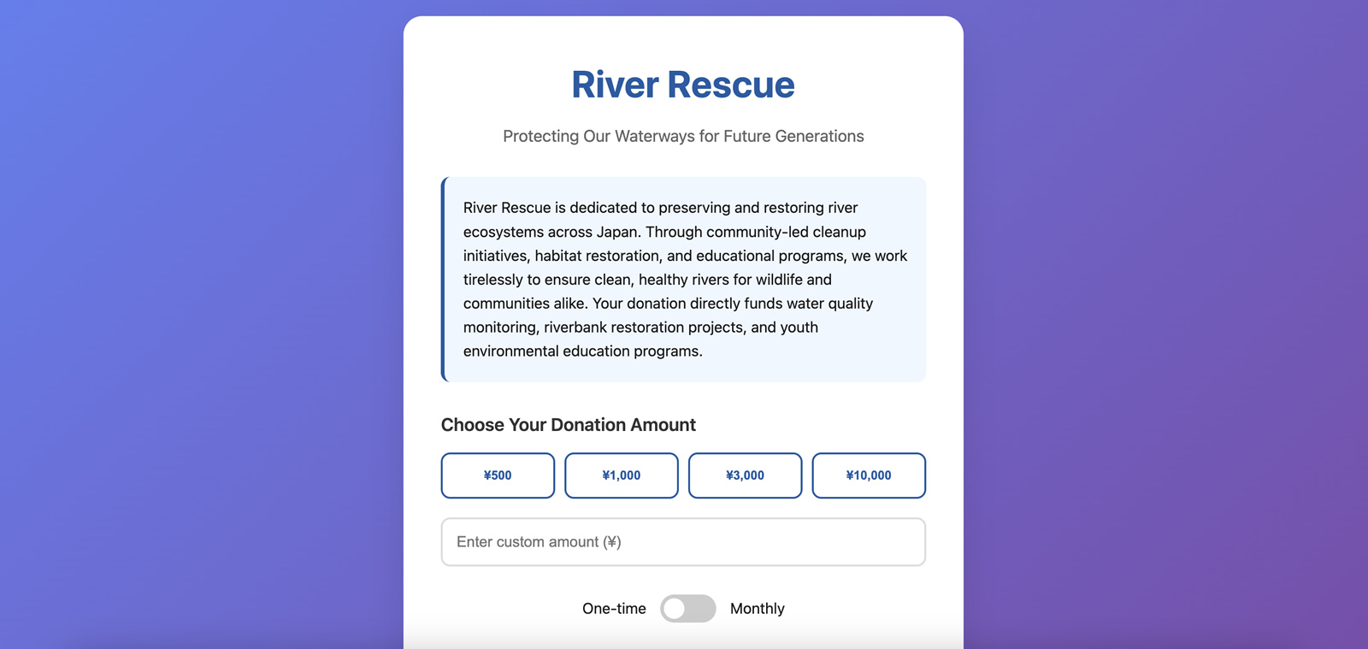Click the environmental education programs text line
1368x649 pixels.
coord(583,351)
